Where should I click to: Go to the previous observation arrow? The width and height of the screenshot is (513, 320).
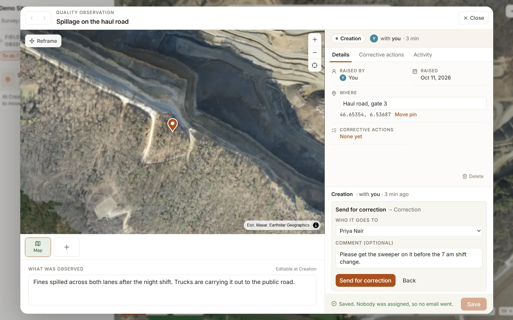pyautogui.click(x=32, y=18)
